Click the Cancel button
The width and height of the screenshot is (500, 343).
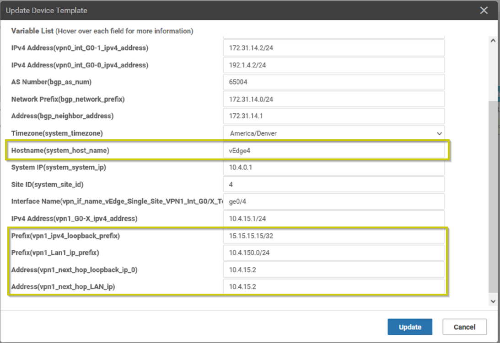pyautogui.click(x=464, y=327)
